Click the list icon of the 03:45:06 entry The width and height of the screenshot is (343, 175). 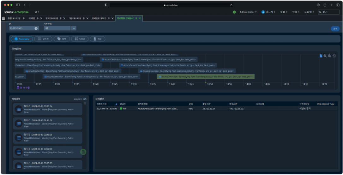coord(19,138)
